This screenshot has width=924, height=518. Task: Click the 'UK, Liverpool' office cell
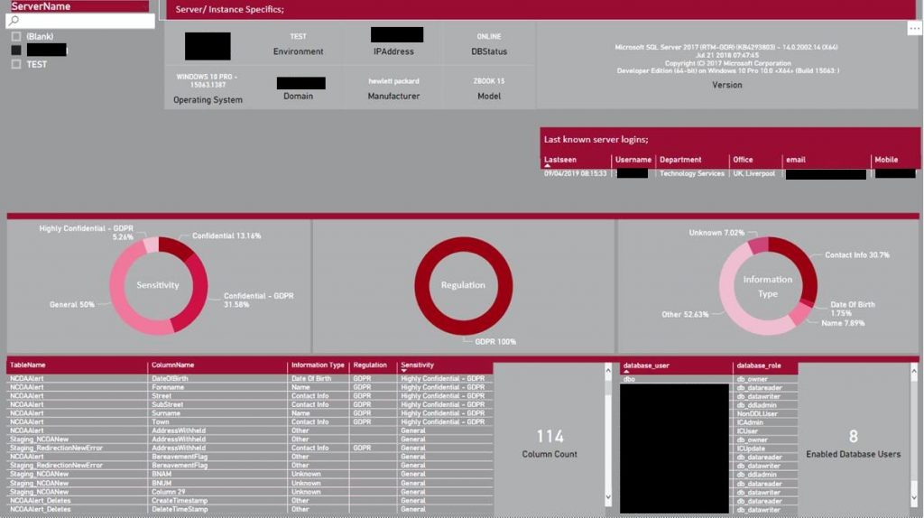753,174
